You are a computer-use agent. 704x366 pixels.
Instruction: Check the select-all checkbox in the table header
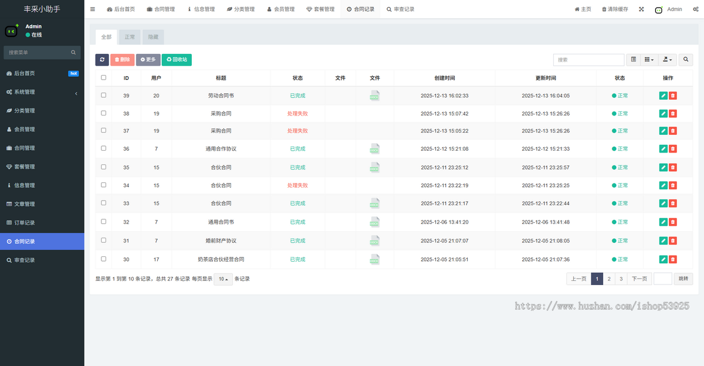coord(104,77)
